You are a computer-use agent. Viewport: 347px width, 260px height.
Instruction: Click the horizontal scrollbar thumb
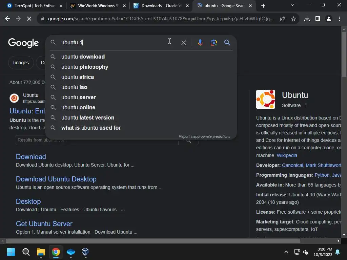tap(153, 241)
